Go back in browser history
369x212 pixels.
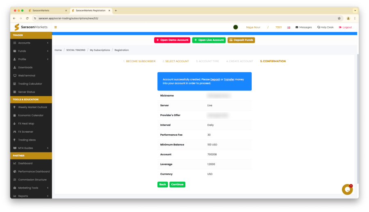[14, 18]
